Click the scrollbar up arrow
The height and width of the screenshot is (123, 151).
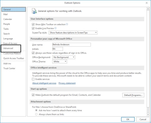[x=148, y=9]
